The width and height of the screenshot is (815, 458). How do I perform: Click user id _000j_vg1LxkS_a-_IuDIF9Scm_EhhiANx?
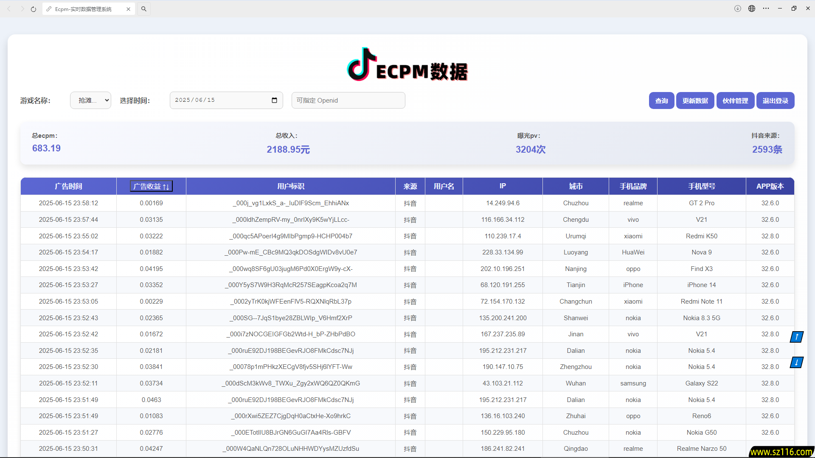point(291,203)
